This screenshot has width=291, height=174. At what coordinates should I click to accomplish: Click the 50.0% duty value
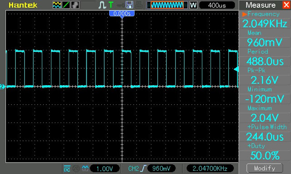[x=265, y=156]
